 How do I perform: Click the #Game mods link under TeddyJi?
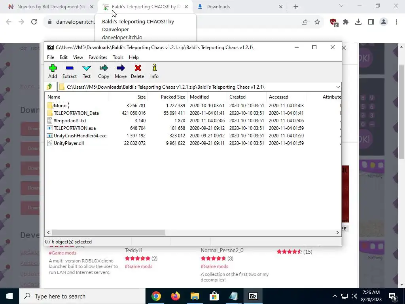138,266
